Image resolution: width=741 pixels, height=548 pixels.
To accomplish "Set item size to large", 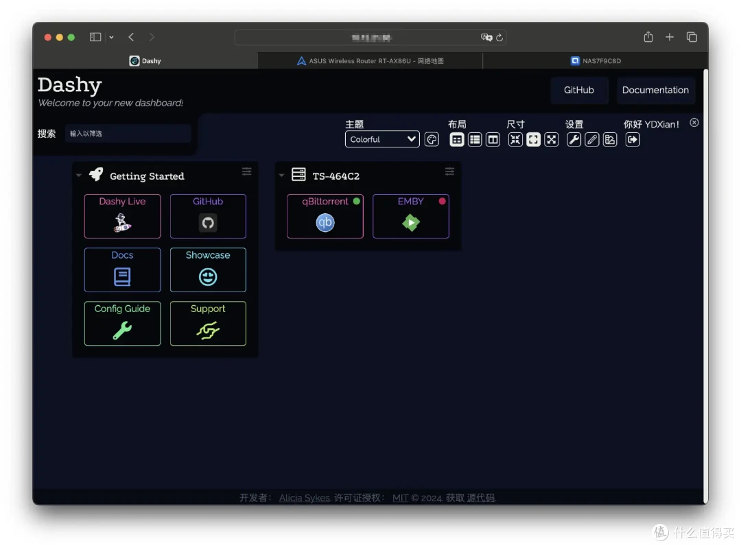I will [552, 139].
